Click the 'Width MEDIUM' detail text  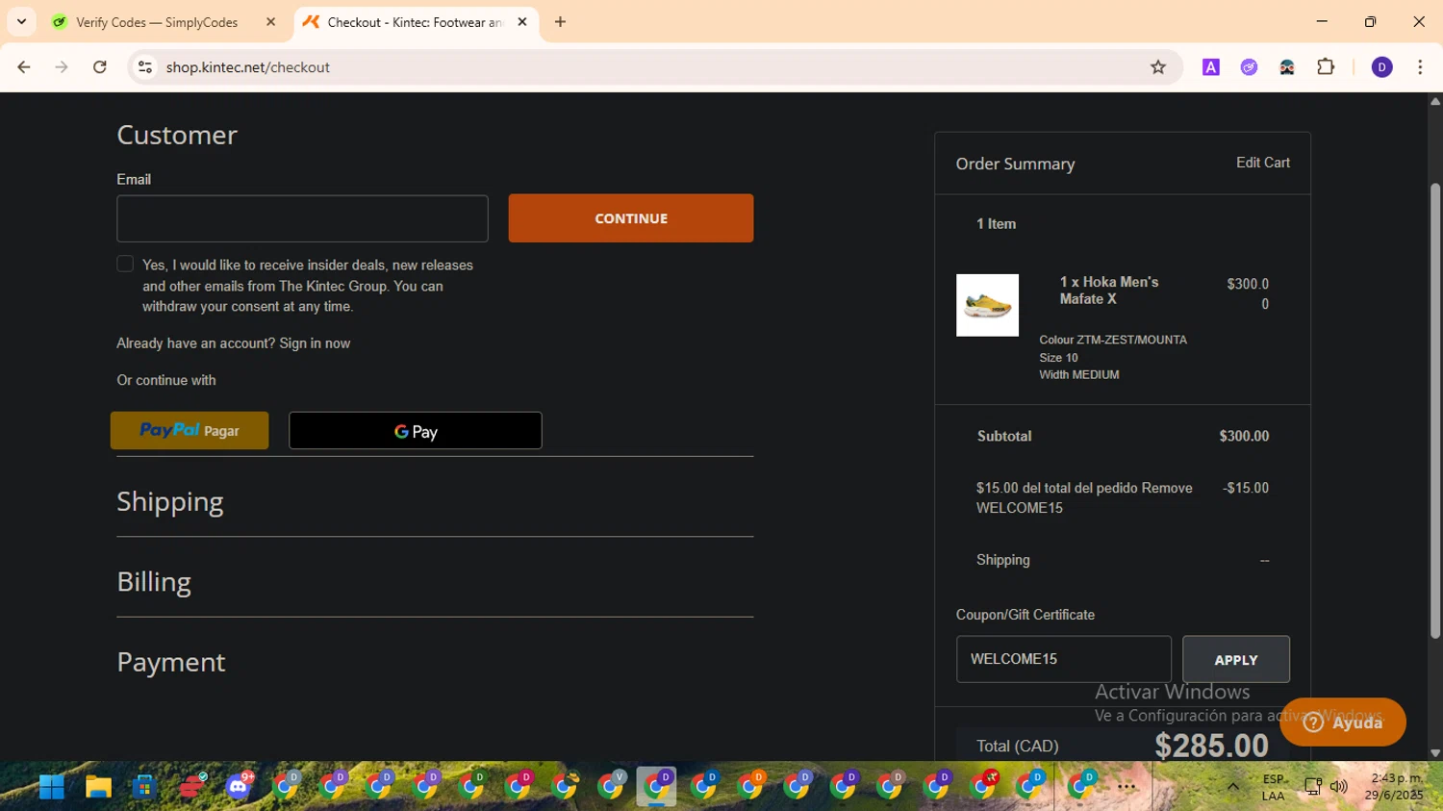(x=1079, y=375)
